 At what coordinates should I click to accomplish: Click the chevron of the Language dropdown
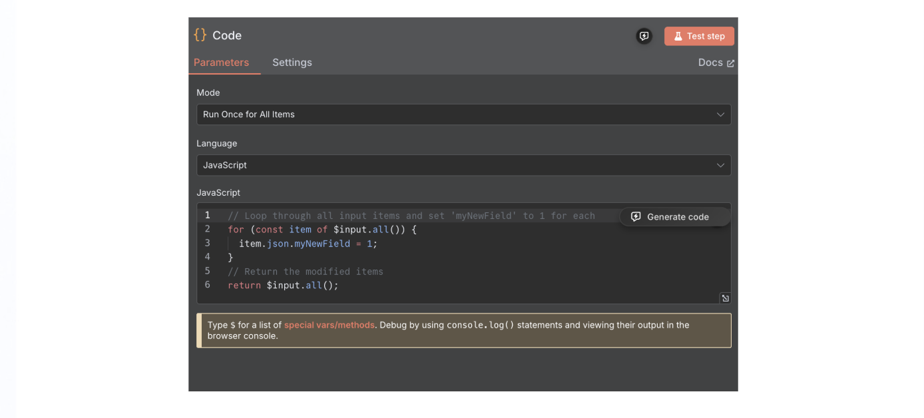click(x=720, y=165)
